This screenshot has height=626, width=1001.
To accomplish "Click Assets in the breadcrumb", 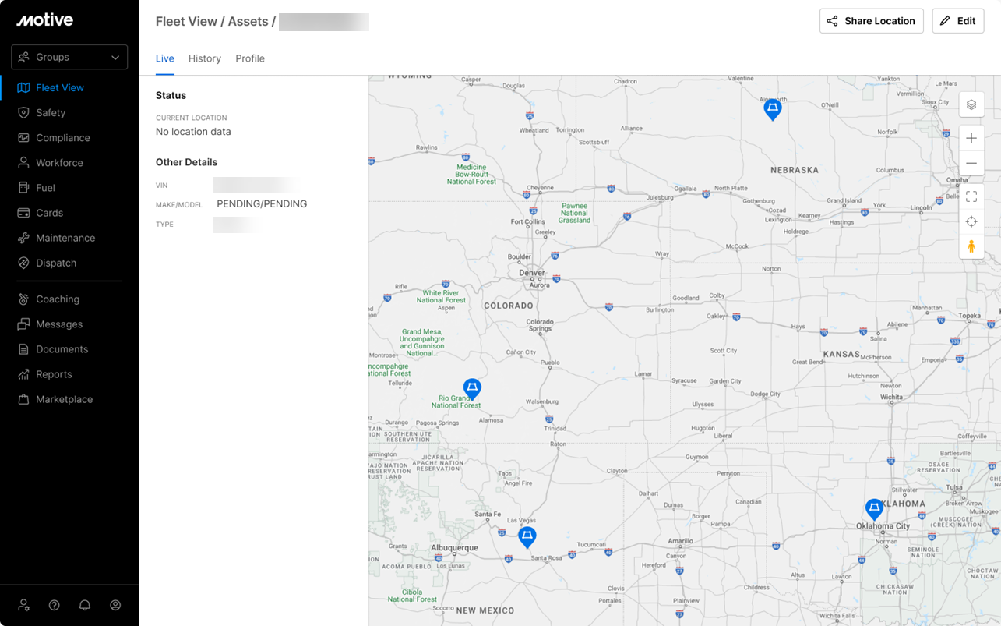I will tap(248, 22).
